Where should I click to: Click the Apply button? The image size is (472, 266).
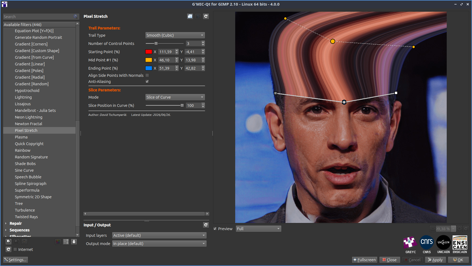(x=436, y=260)
